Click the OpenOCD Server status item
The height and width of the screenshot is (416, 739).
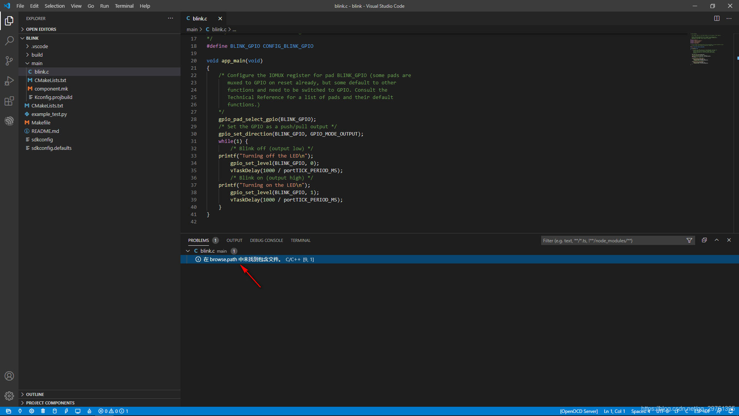(x=579, y=411)
